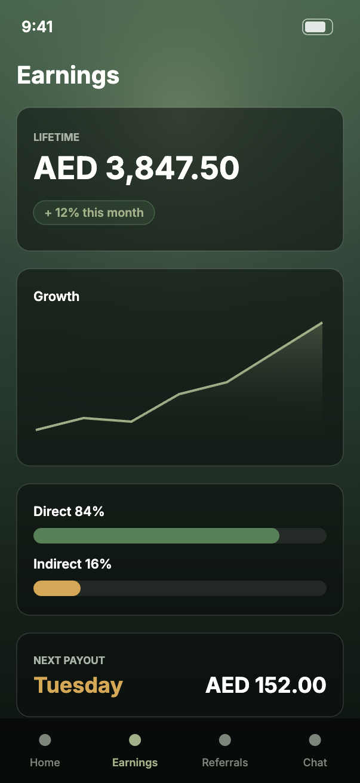This screenshot has width=360, height=783.
Task: Tap the Home tab icon dot
Action: click(x=45, y=740)
